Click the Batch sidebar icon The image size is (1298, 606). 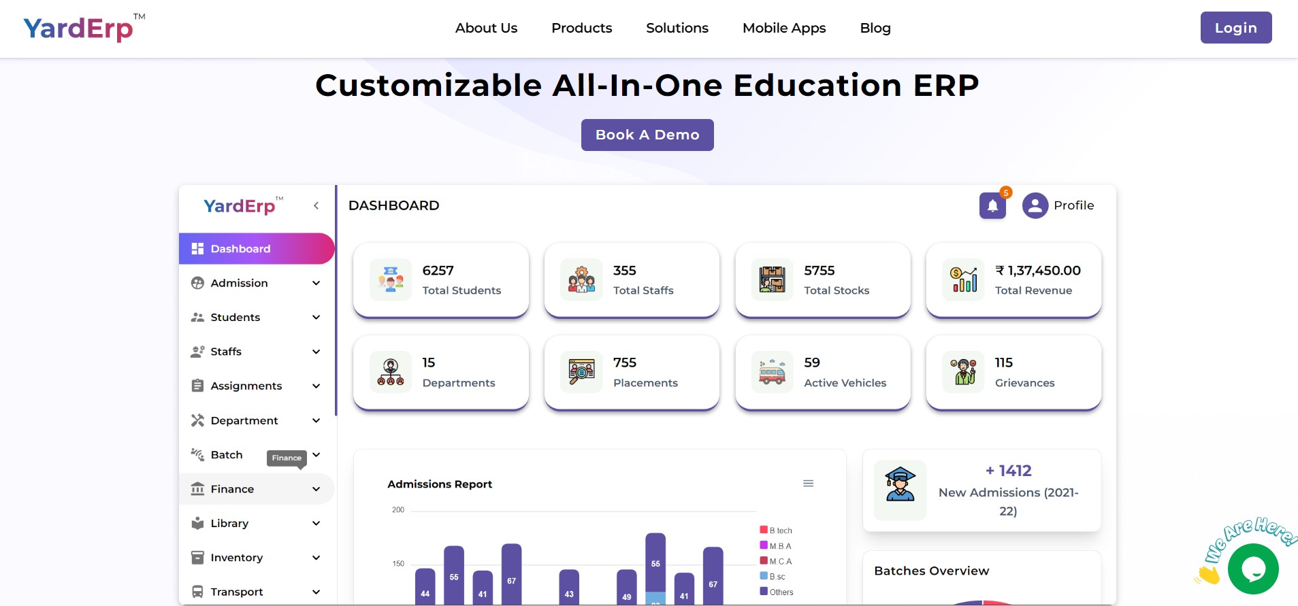[197, 454]
